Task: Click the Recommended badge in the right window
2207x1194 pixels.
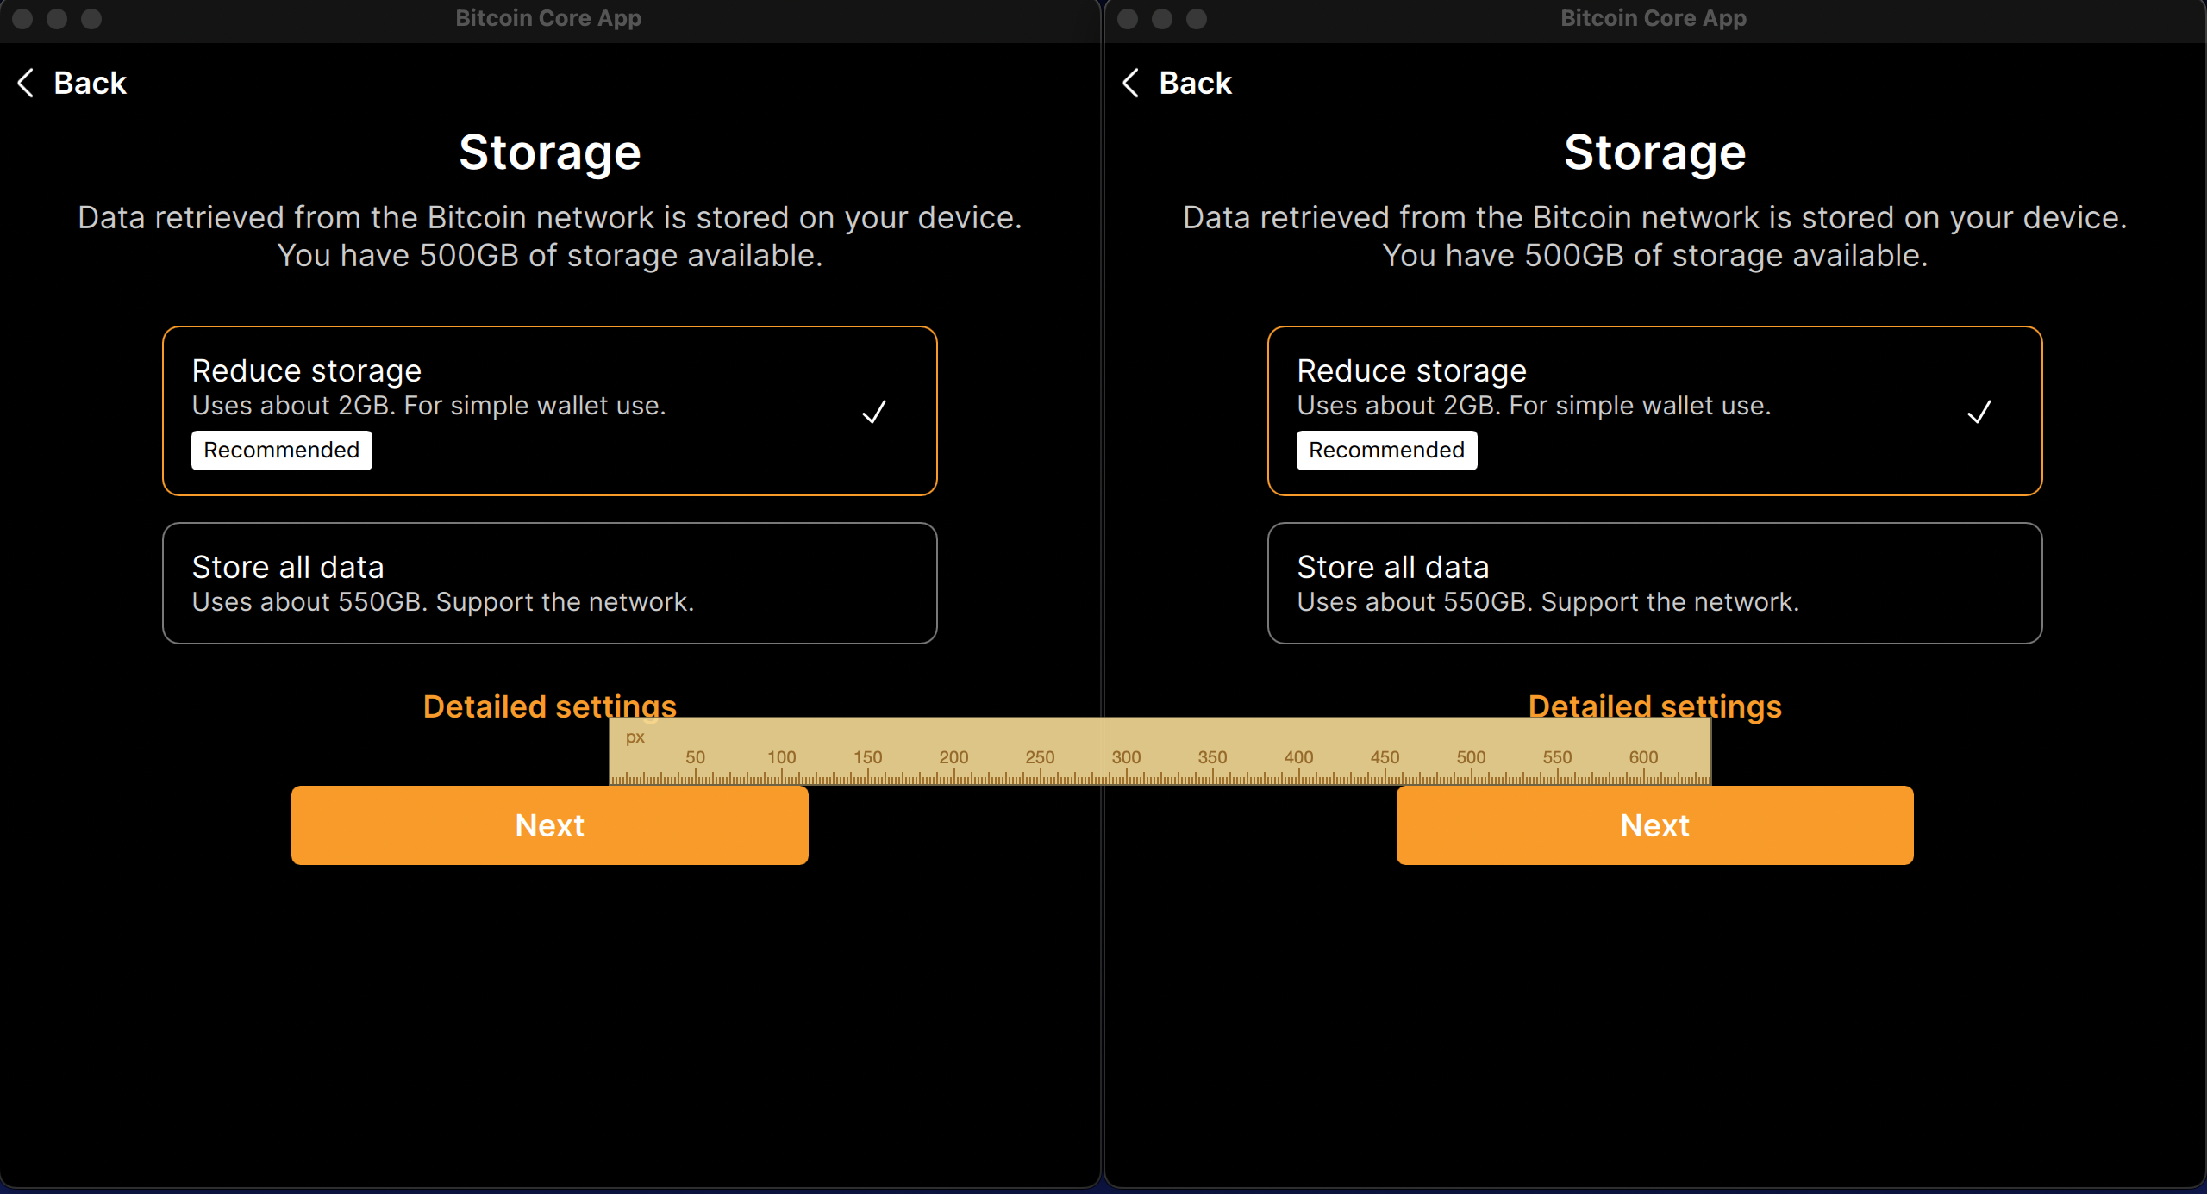Action: pyautogui.click(x=1386, y=451)
